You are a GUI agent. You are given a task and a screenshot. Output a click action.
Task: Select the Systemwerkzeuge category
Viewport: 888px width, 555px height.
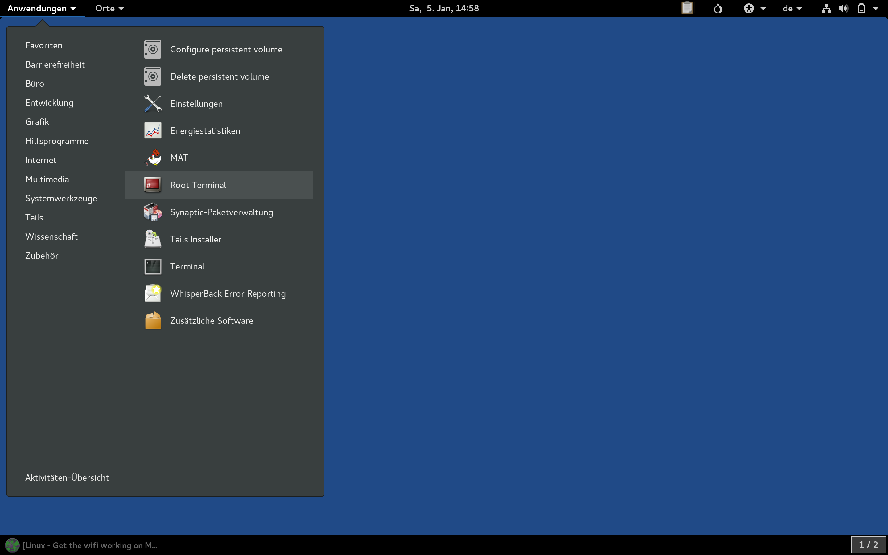[61, 198]
